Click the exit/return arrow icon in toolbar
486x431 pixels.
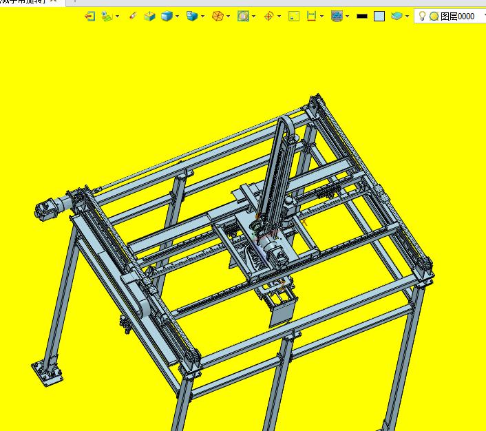point(90,16)
